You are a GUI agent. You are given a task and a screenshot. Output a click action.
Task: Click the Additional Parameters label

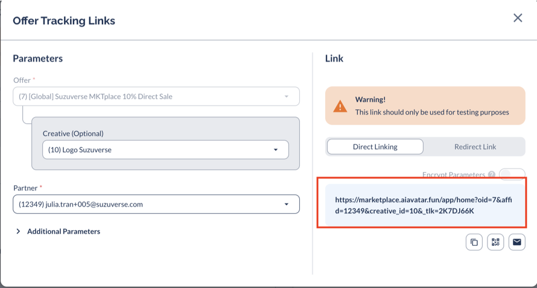coord(64,231)
